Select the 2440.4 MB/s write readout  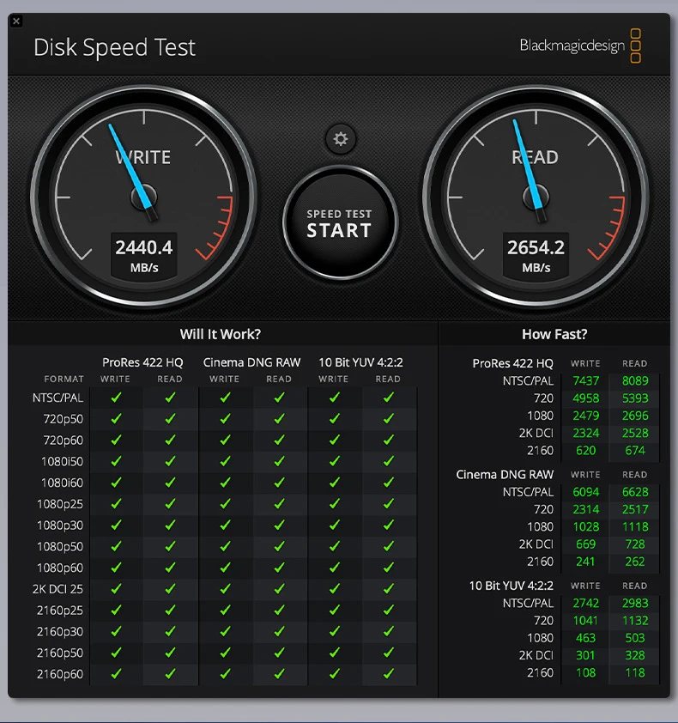[x=144, y=256]
